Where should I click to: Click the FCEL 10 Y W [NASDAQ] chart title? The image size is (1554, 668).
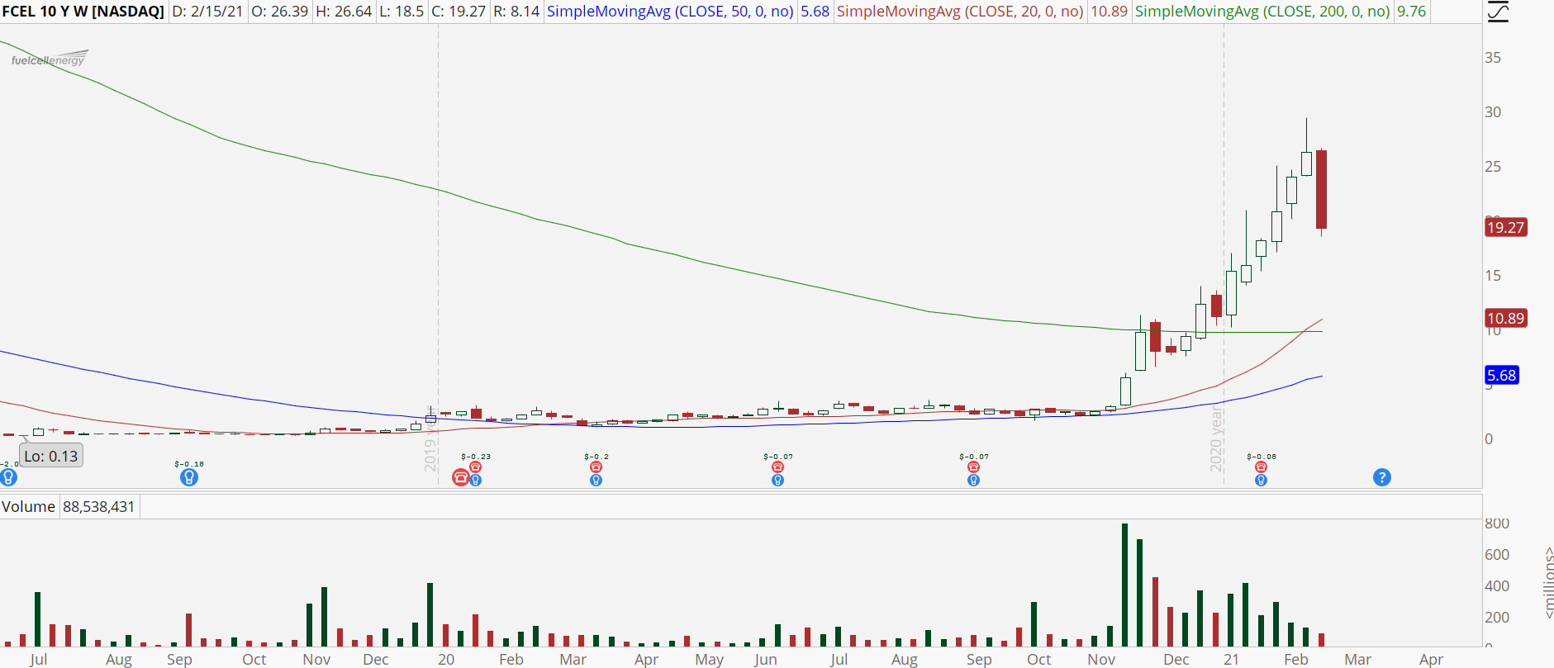point(83,12)
